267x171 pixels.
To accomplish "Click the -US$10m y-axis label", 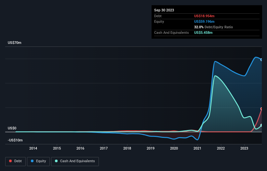I will tap(15, 140).
